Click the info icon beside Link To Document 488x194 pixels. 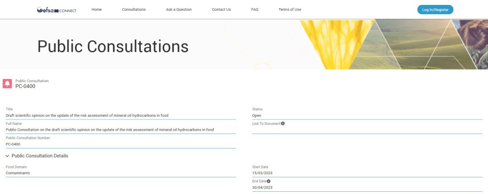tap(283, 123)
